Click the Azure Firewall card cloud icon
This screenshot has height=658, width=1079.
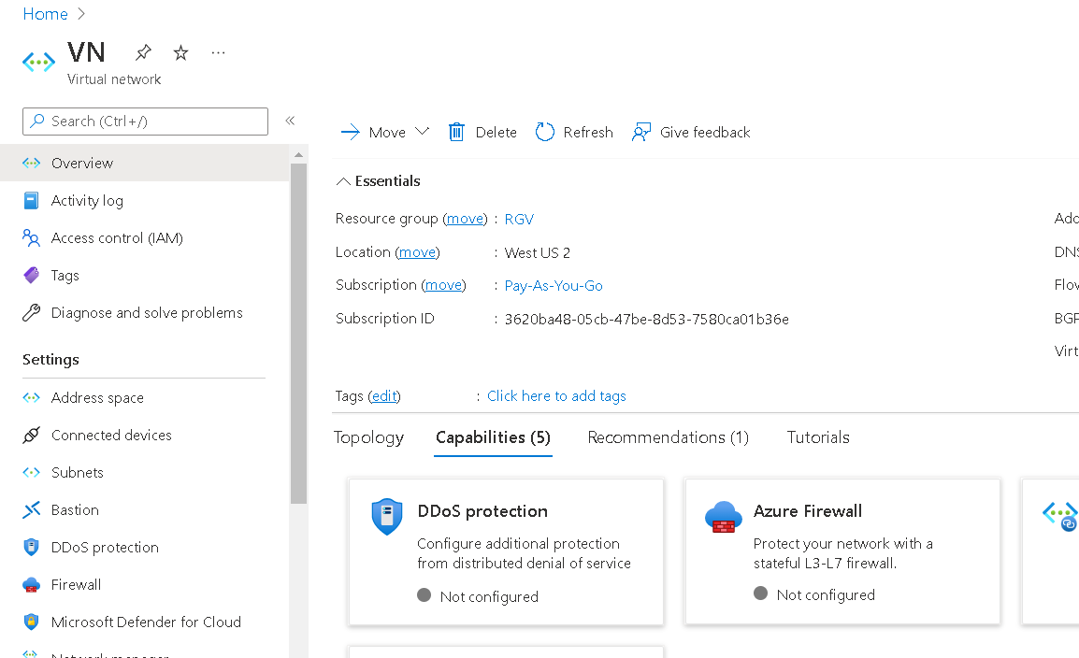pos(724,517)
